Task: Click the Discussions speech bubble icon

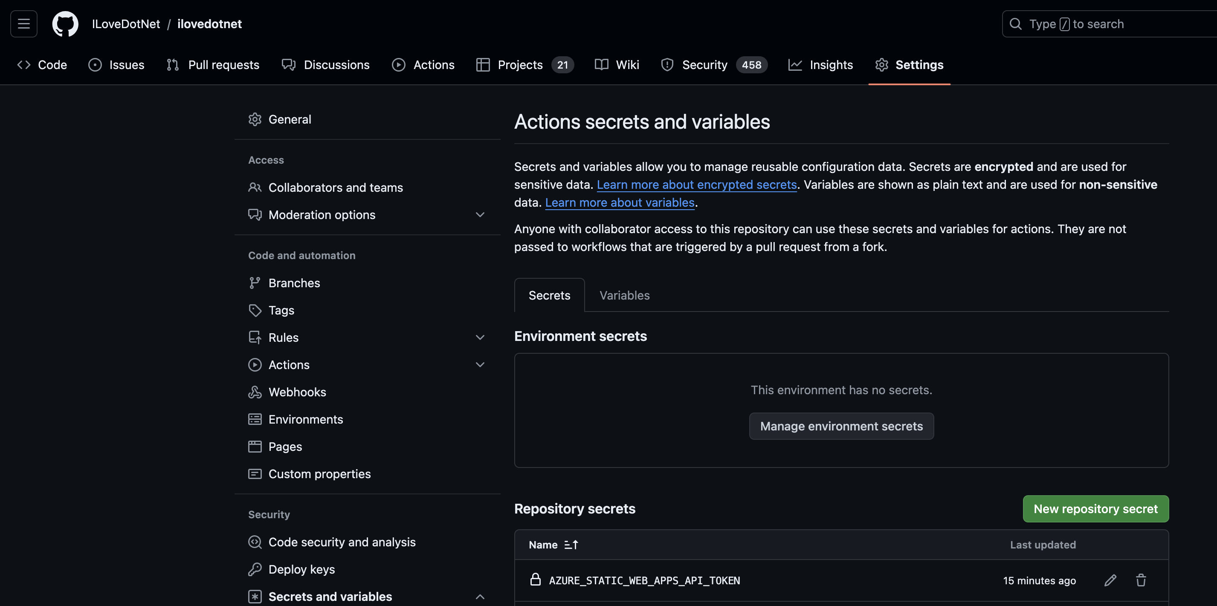Action: tap(289, 65)
